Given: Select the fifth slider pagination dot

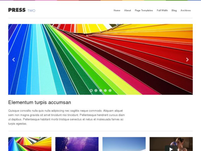Looking at the screenshot, I should 110,91.
